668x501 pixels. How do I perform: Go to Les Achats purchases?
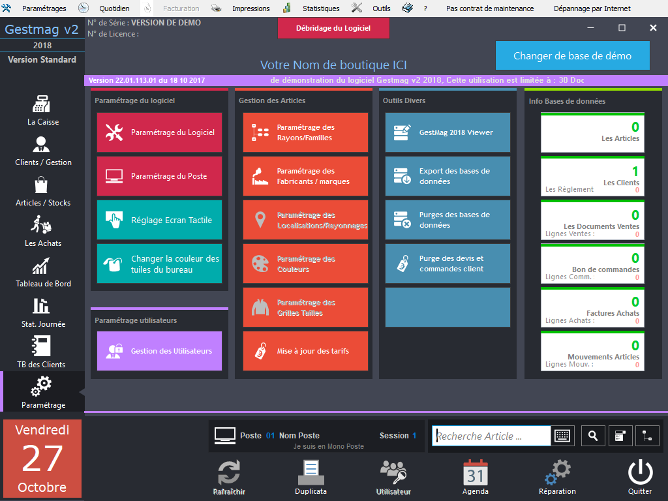(42, 232)
